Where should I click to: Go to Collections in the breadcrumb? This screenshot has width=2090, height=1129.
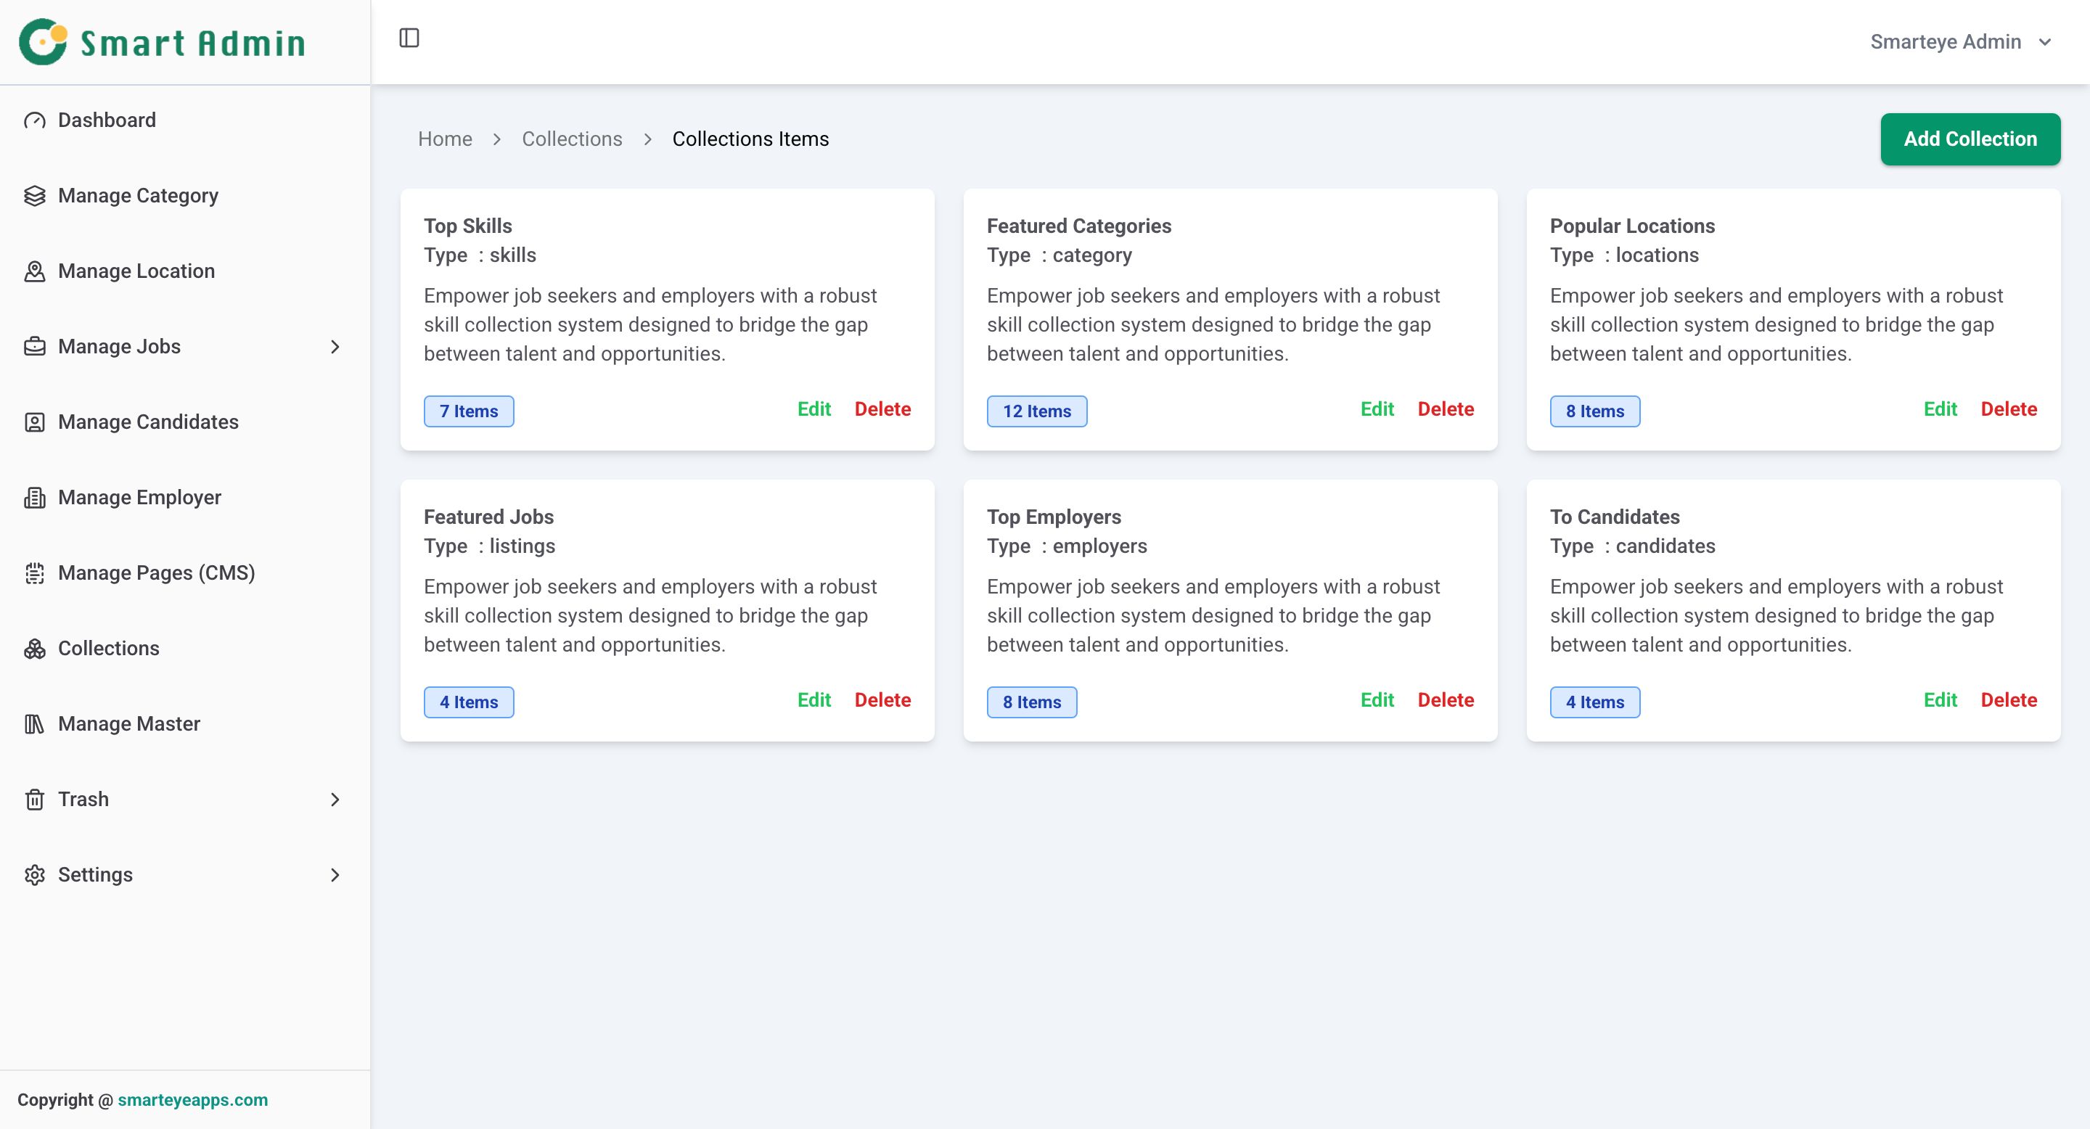tap(572, 139)
